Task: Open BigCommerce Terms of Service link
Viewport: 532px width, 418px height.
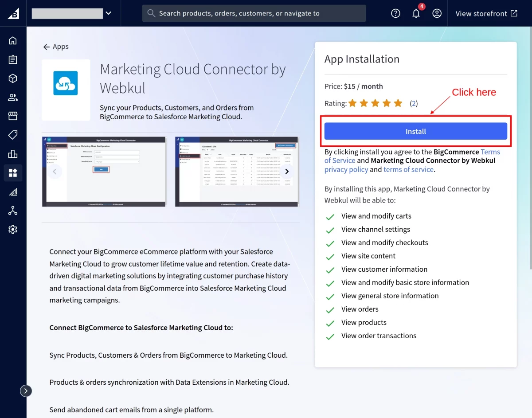Action: pos(412,156)
